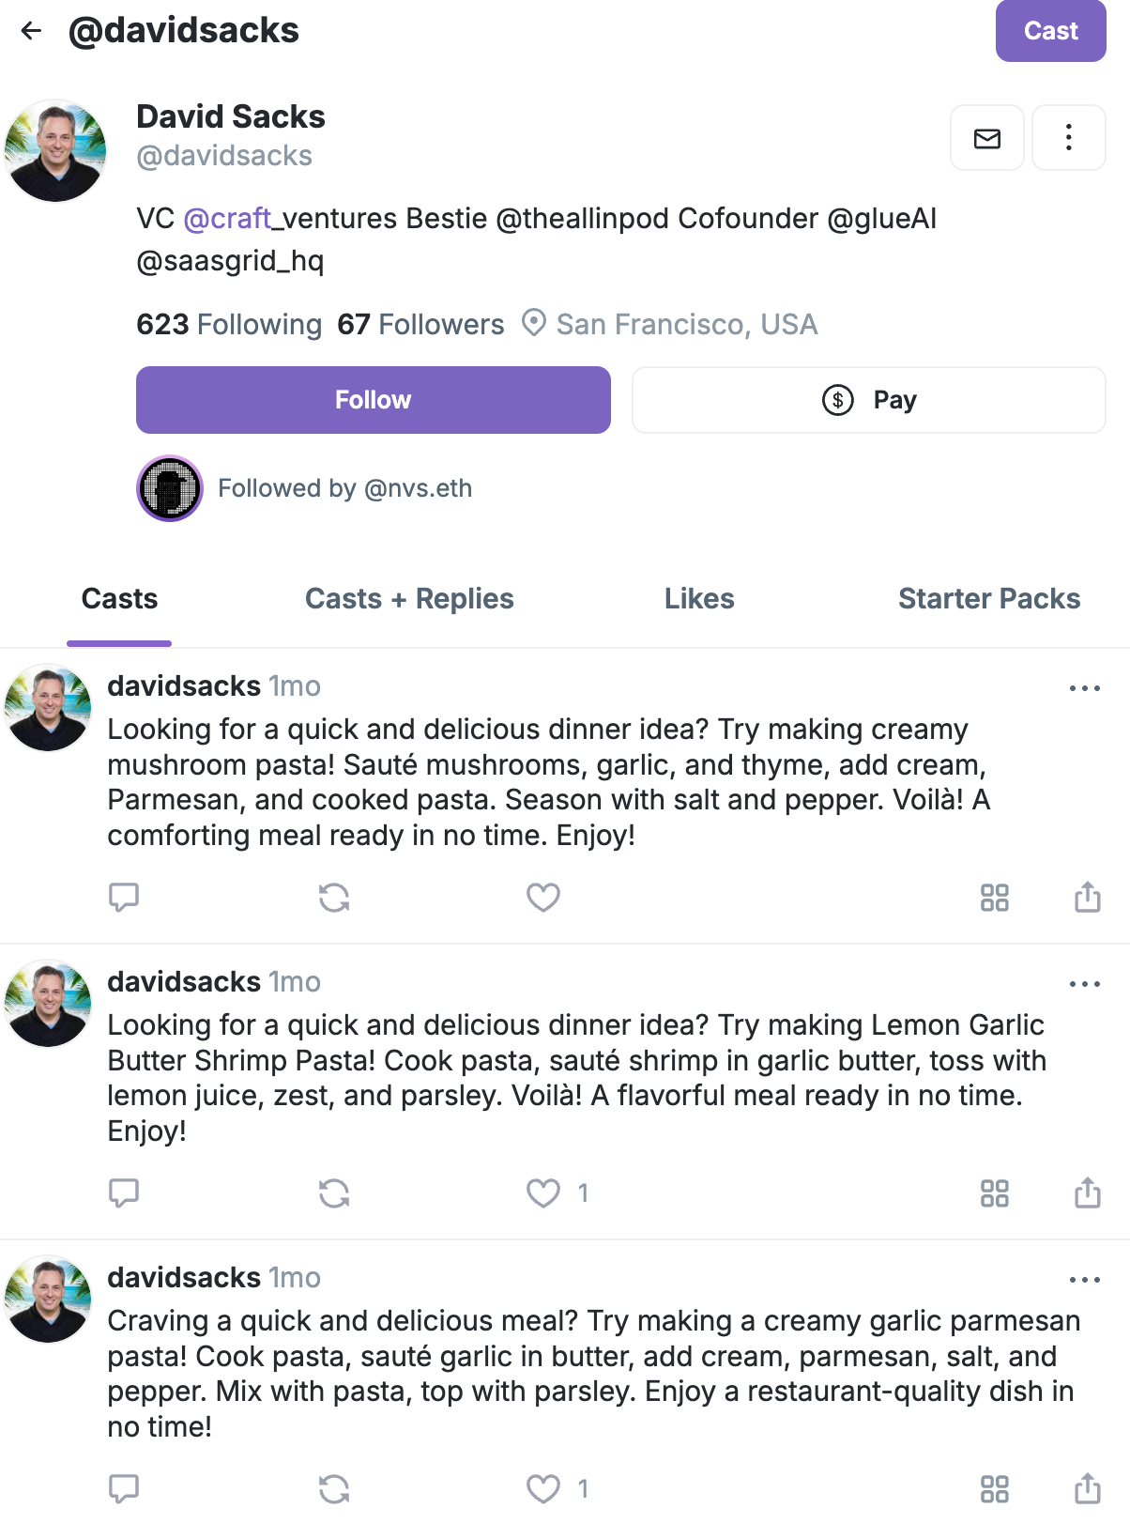Open more options on mushroom pasta cast

(1084, 688)
